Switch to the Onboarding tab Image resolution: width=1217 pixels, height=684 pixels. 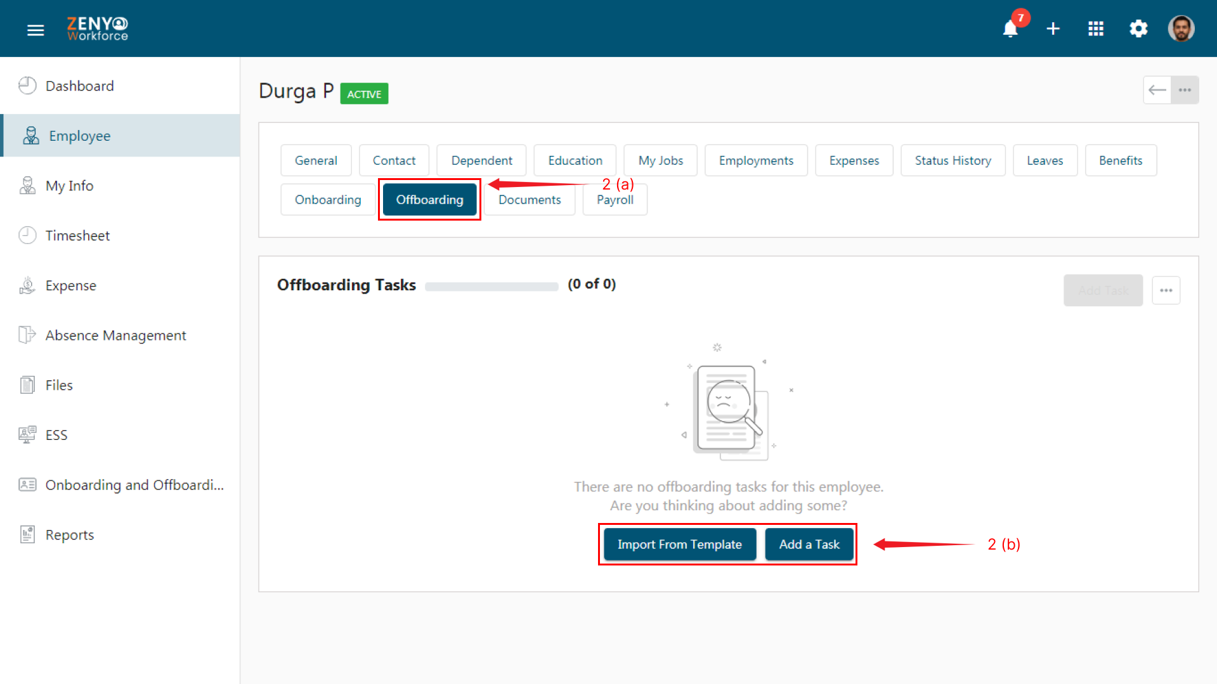click(x=328, y=200)
